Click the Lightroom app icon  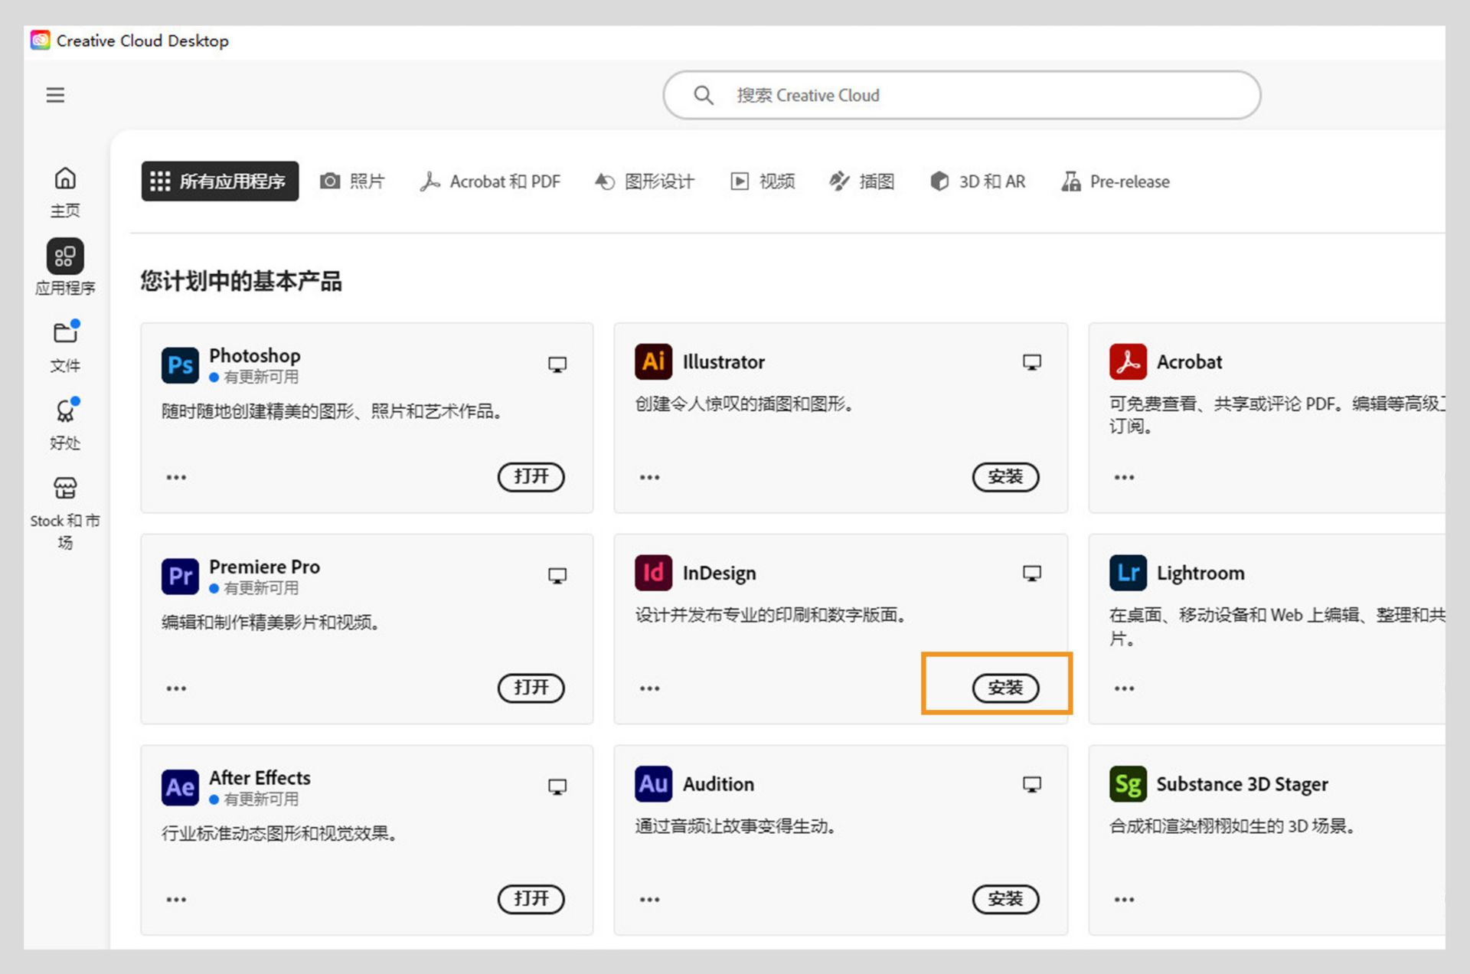tap(1127, 573)
